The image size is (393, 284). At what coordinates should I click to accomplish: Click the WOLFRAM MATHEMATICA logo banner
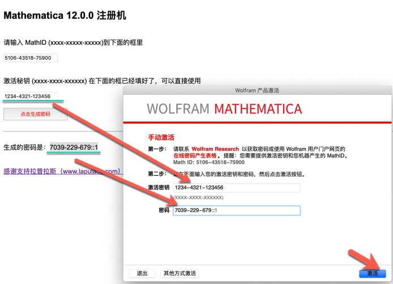click(224, 109)
